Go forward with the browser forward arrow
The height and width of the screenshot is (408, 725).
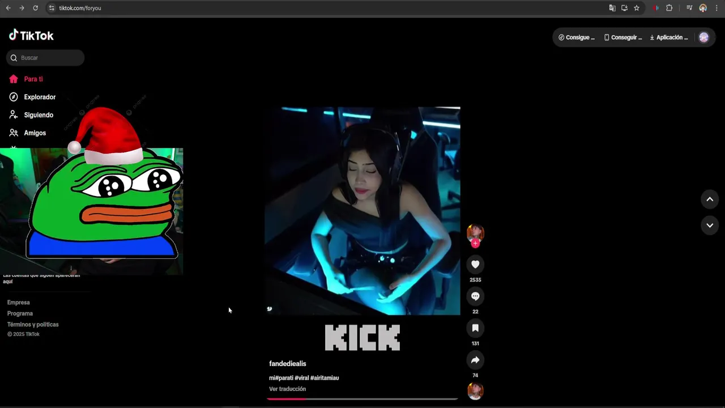point(22,8)
